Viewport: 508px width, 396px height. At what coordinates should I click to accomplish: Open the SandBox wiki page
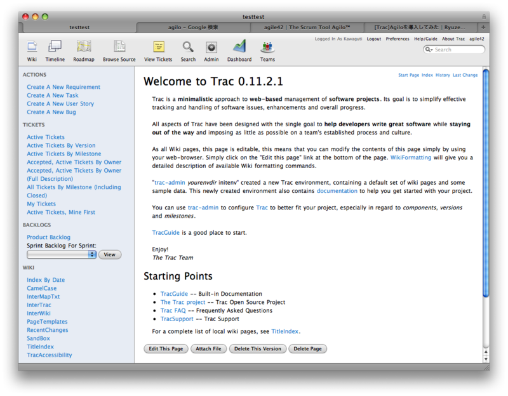tap(38, 338)
